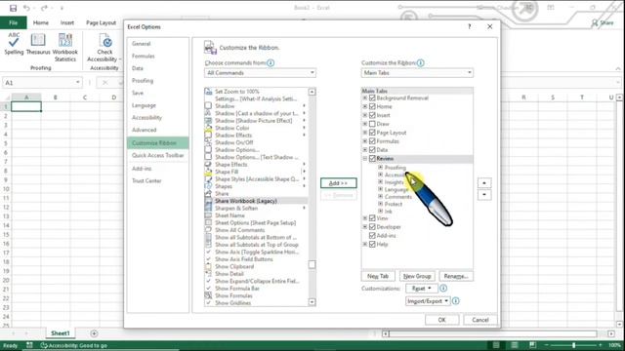The image size is (625, 351).
Task: Switch to Page Layout view icon in status bar
Action: click(x=515, y=345)
